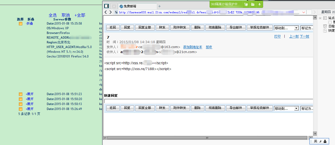Screen dimensions: 335x145
Task: Open the upper 标记为 dropdown
Action: tap(307, 28)
